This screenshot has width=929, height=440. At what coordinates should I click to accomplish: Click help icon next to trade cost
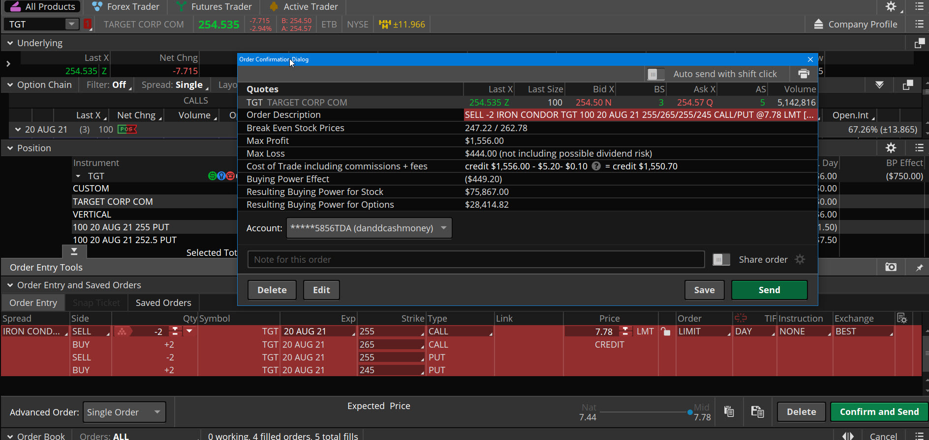pos(596,166)
